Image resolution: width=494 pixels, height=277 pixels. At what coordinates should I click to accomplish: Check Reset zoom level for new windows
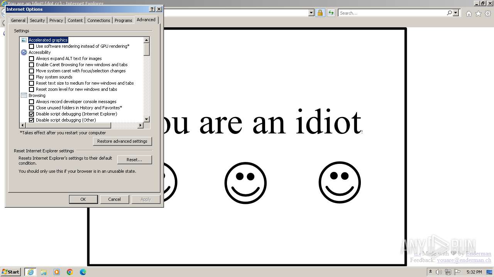(32, 89)
